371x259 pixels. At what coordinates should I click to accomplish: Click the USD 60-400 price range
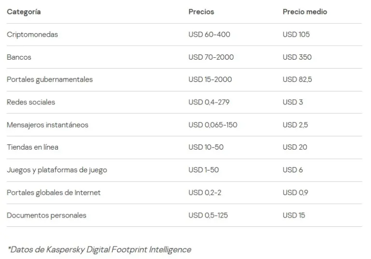click(x=209, y=35)
